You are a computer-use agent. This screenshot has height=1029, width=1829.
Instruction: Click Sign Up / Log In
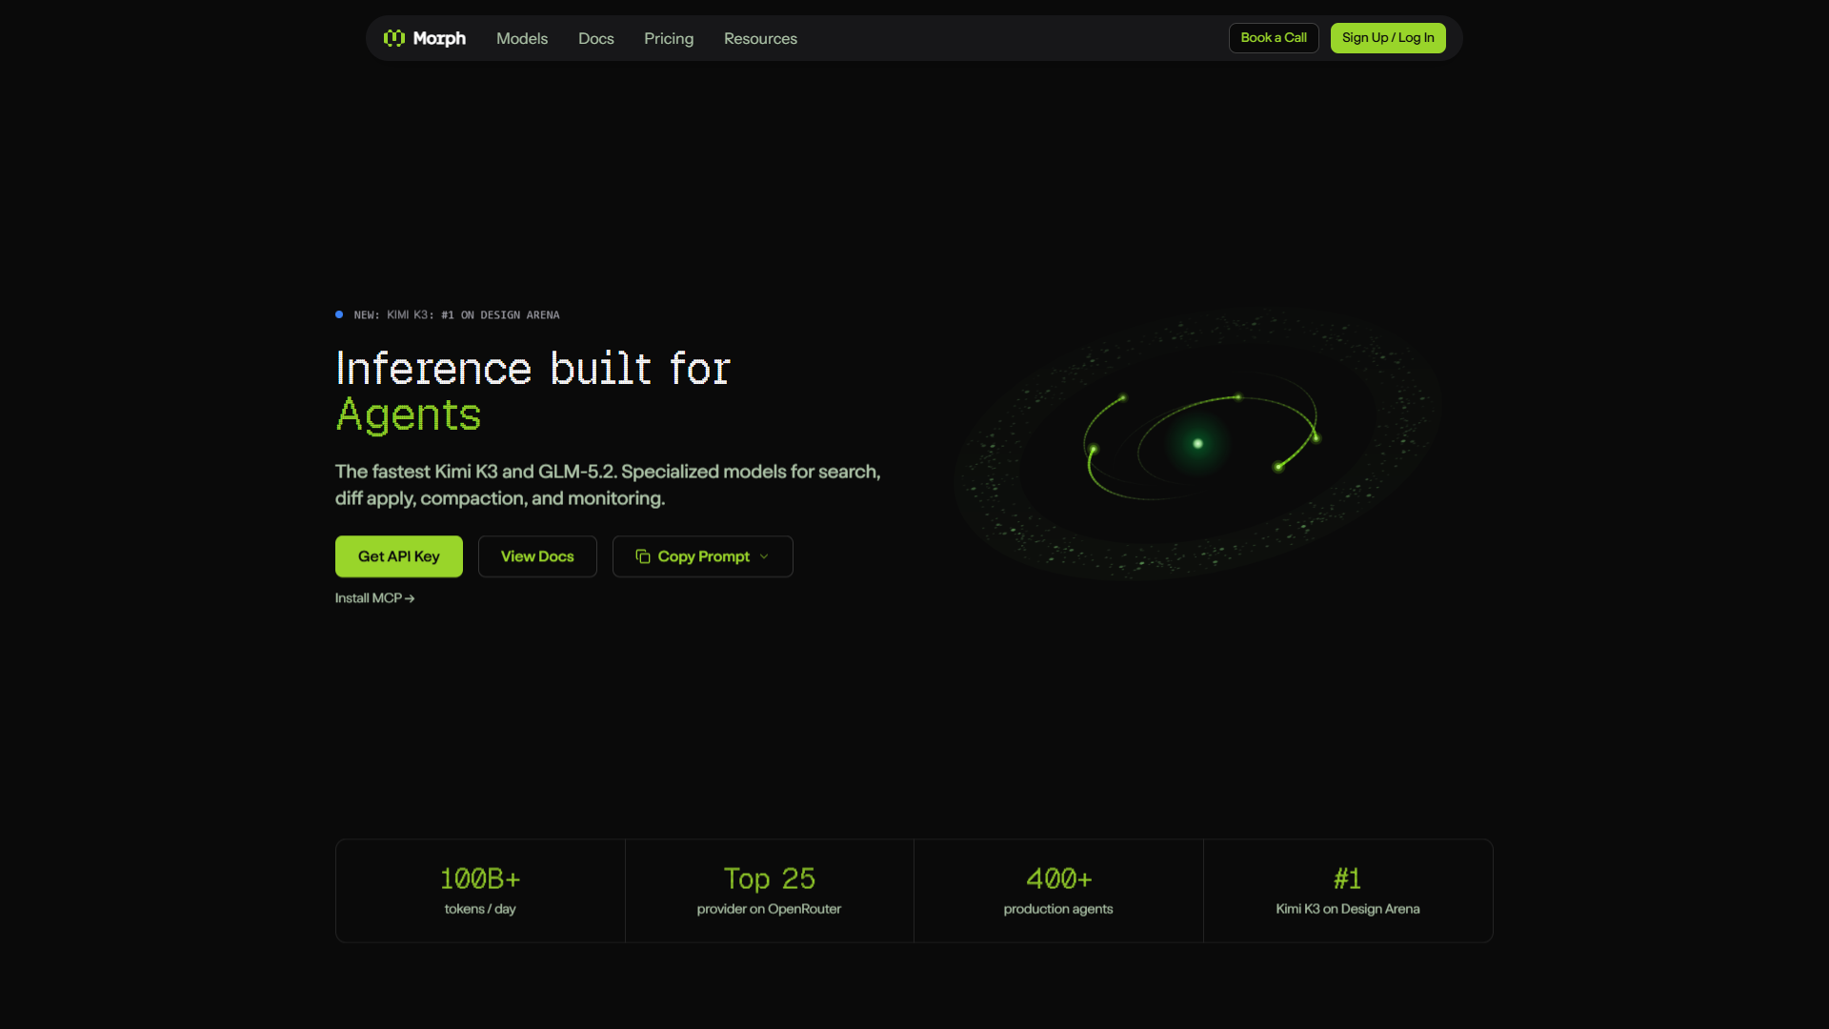point(1388,38)
